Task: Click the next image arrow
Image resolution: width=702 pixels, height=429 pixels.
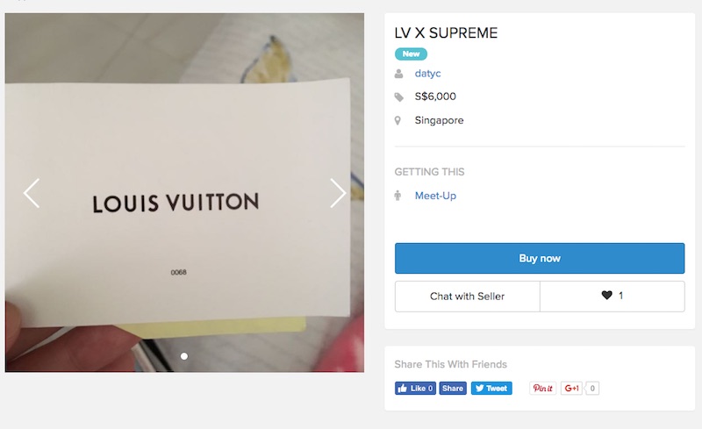Action: pyautogui.click(x=338, y=193)
